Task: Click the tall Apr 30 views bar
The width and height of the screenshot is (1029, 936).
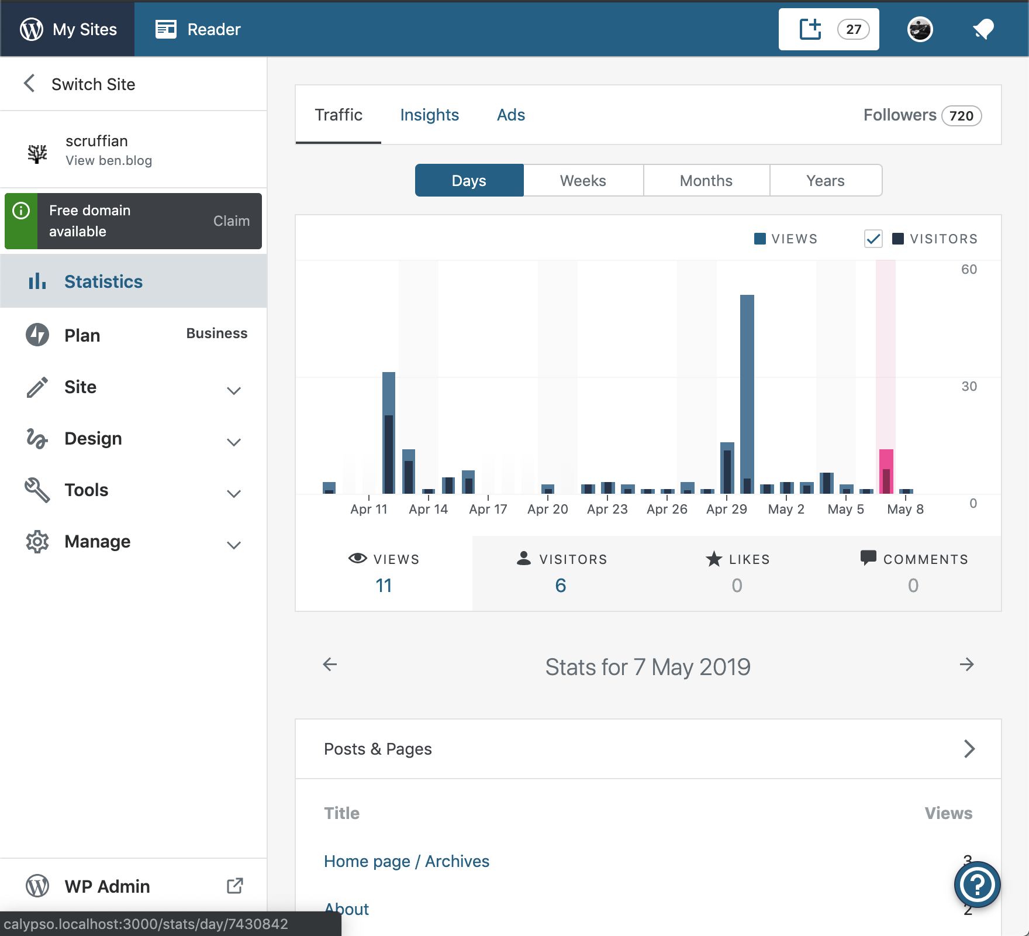Action: click(747, 394)
